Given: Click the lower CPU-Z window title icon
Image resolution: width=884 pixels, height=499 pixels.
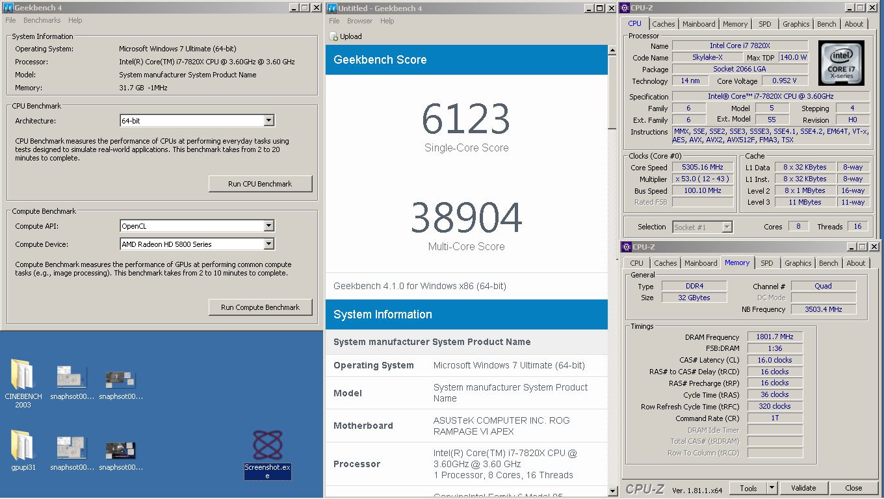Looking at the screenshot, I should [x=627, y=247].
